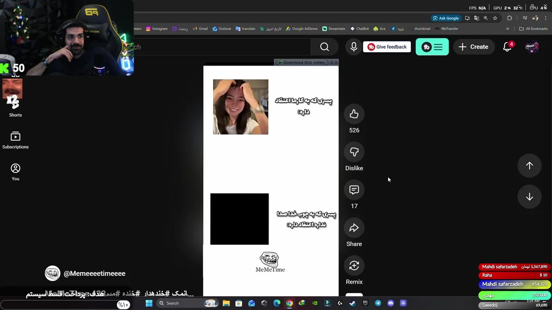Viewport: 552px width, 310px height.
Task: Share this Short via share arrow
Action: point(354,228)
